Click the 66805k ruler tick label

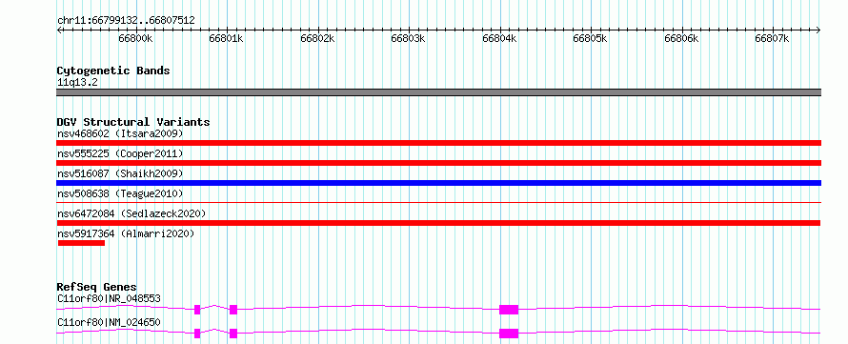[x=590, y=38]
